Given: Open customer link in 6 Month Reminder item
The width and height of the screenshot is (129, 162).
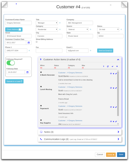Looking at the screenshot, I should click(x=70, y=73).
